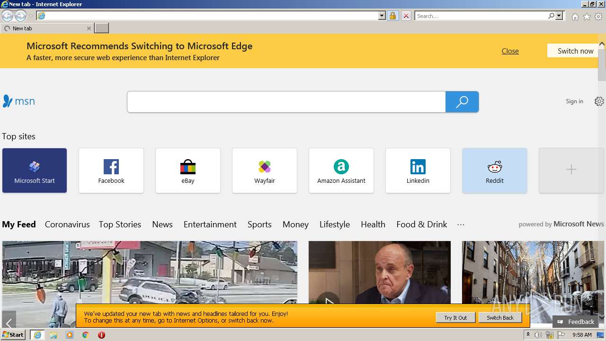
Task: Select the Lifestyle feed tab
Action: pos(335,224)
